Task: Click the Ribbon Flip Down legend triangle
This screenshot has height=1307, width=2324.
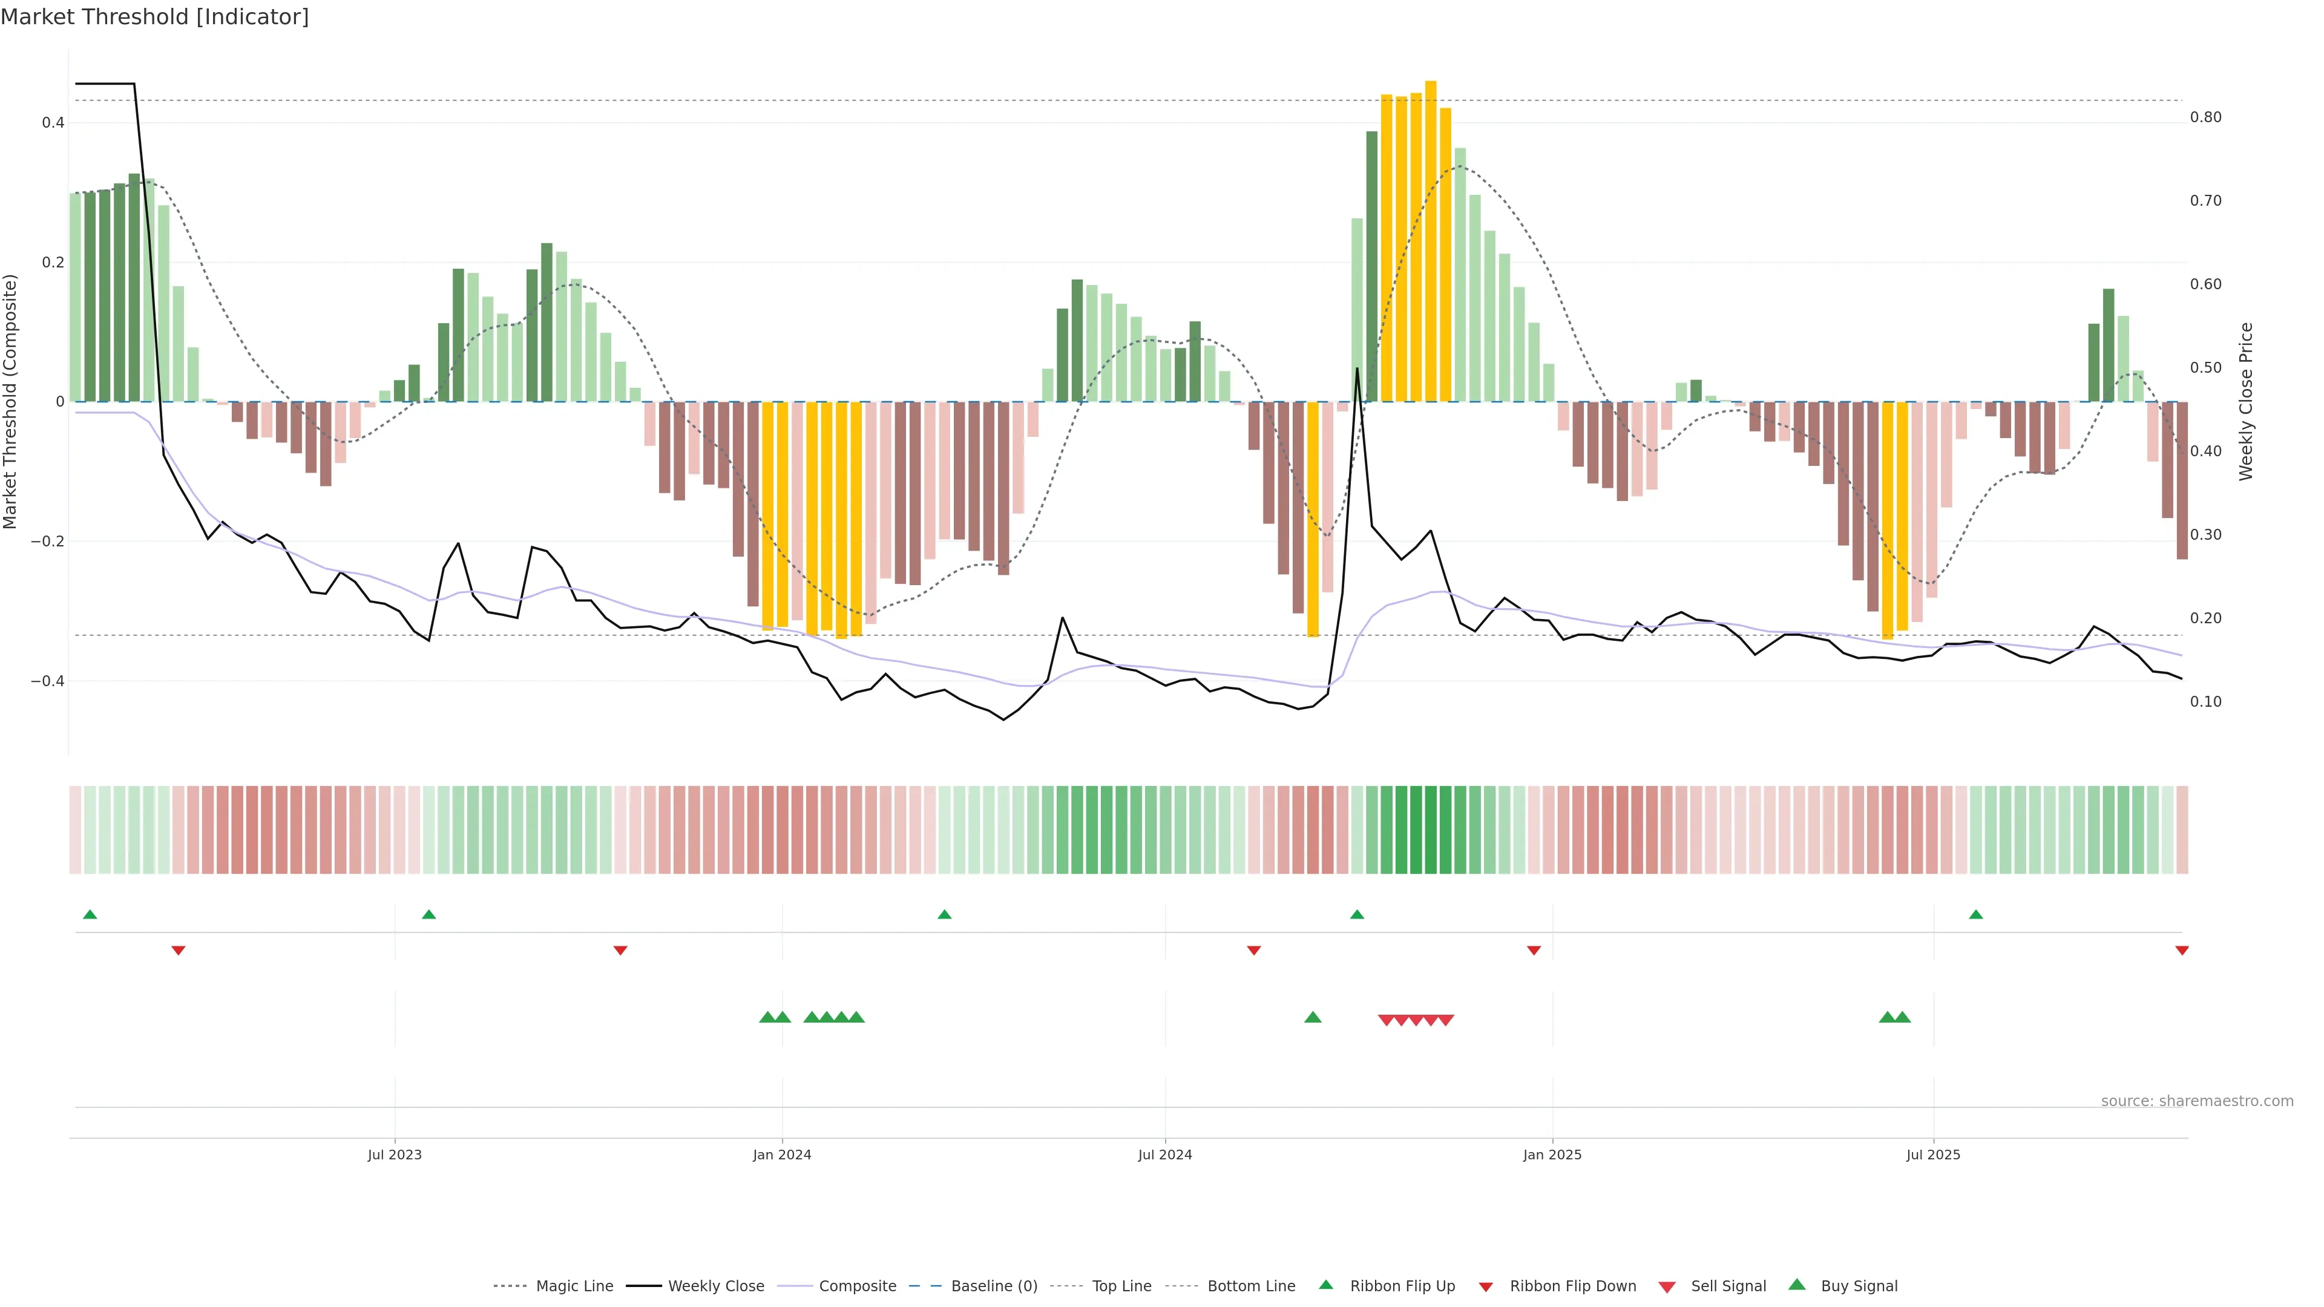Action: (x=1486, y=1287)
